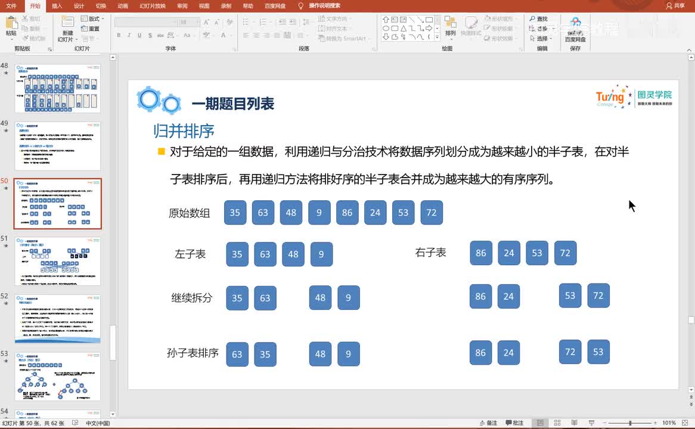Screen dimensions: 695x429
Task: Click the zoom slider handle
Action: pos(630,423)
